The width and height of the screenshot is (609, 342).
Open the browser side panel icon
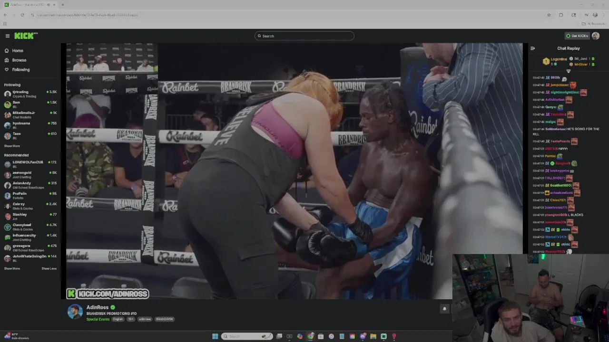[x=573, y=15]
